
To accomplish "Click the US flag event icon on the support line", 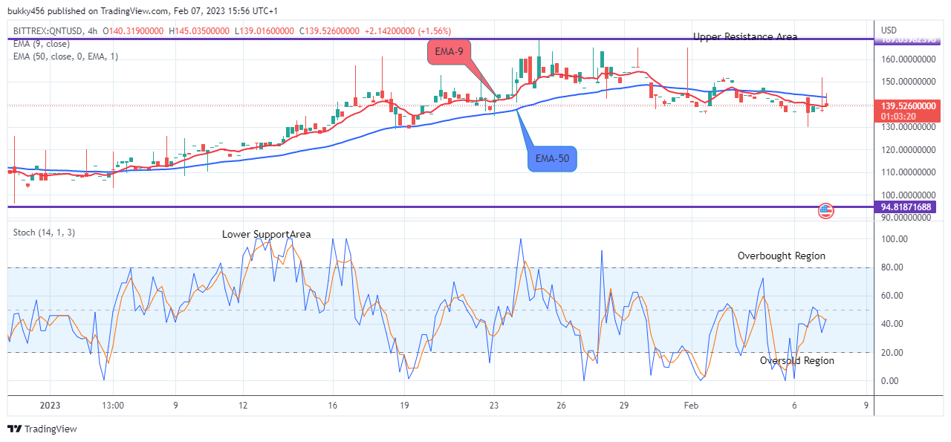I will [825, 210].
